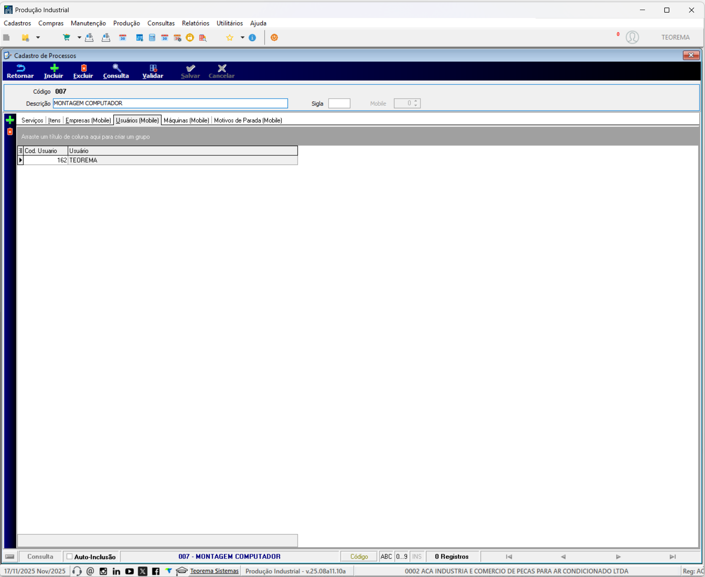Click the Excluir delete button
This screenshot has width=705, height=577.
pyautogui.click(x=83, y=71)
